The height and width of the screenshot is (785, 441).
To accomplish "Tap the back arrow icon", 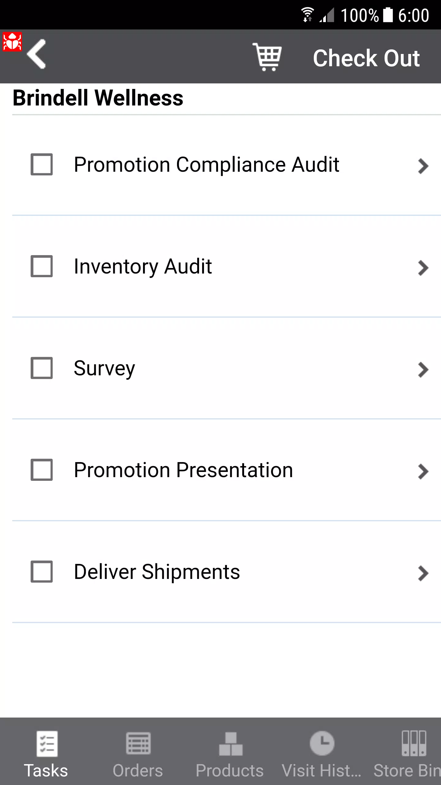I will coord(36,54).
